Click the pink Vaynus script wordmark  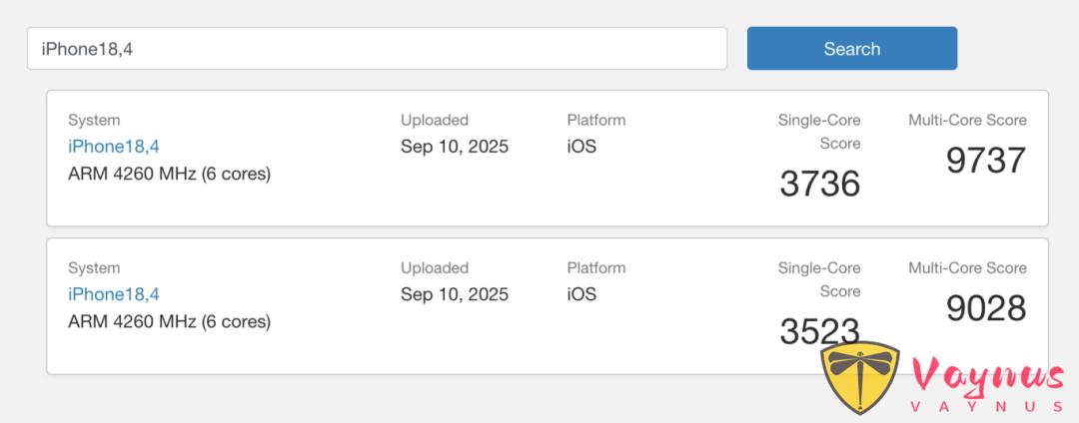pos(988,377)
